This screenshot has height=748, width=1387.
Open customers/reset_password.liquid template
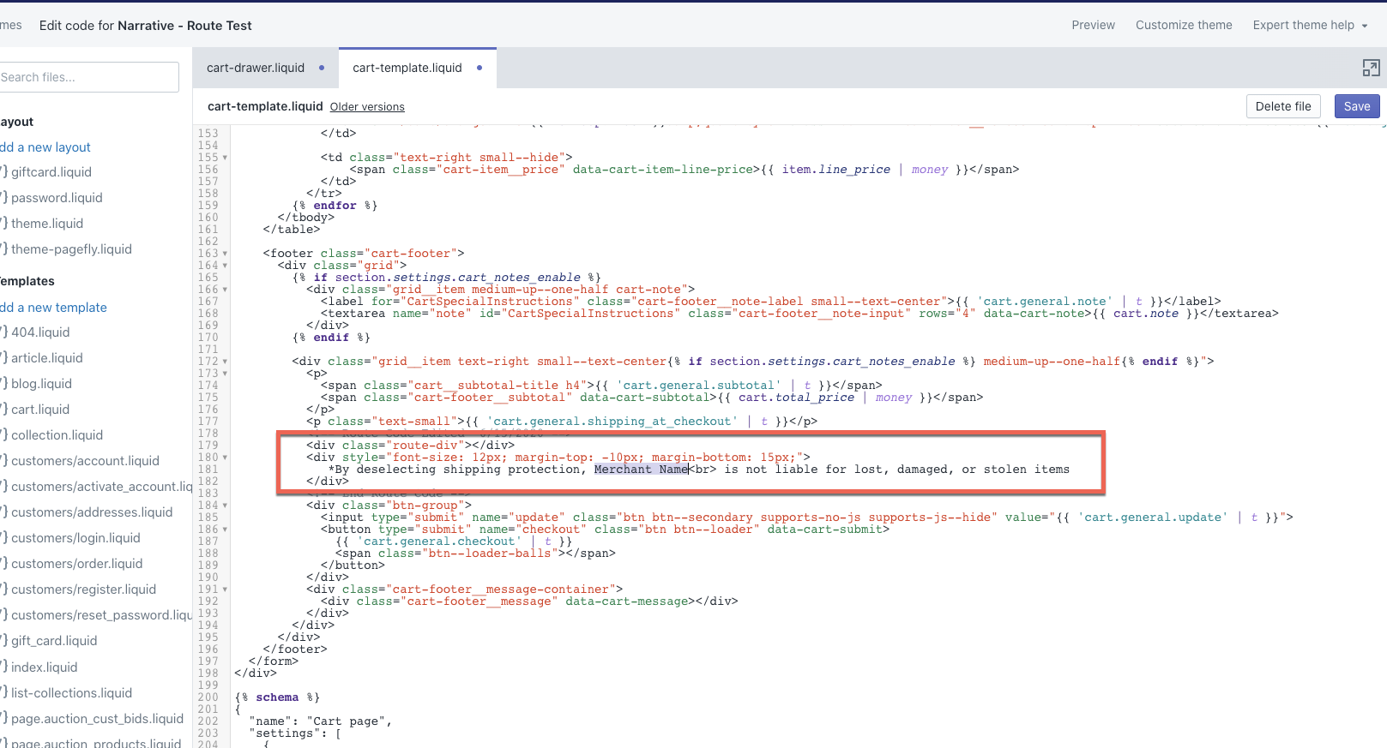tap(101, 615)
